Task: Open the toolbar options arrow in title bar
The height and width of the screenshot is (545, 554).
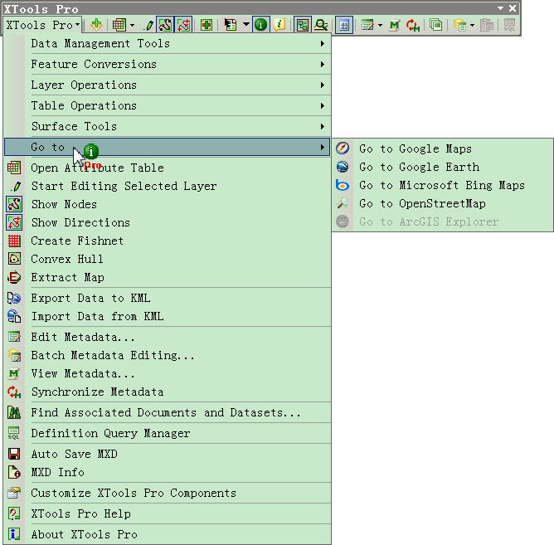Action: (x=500, y=8)
